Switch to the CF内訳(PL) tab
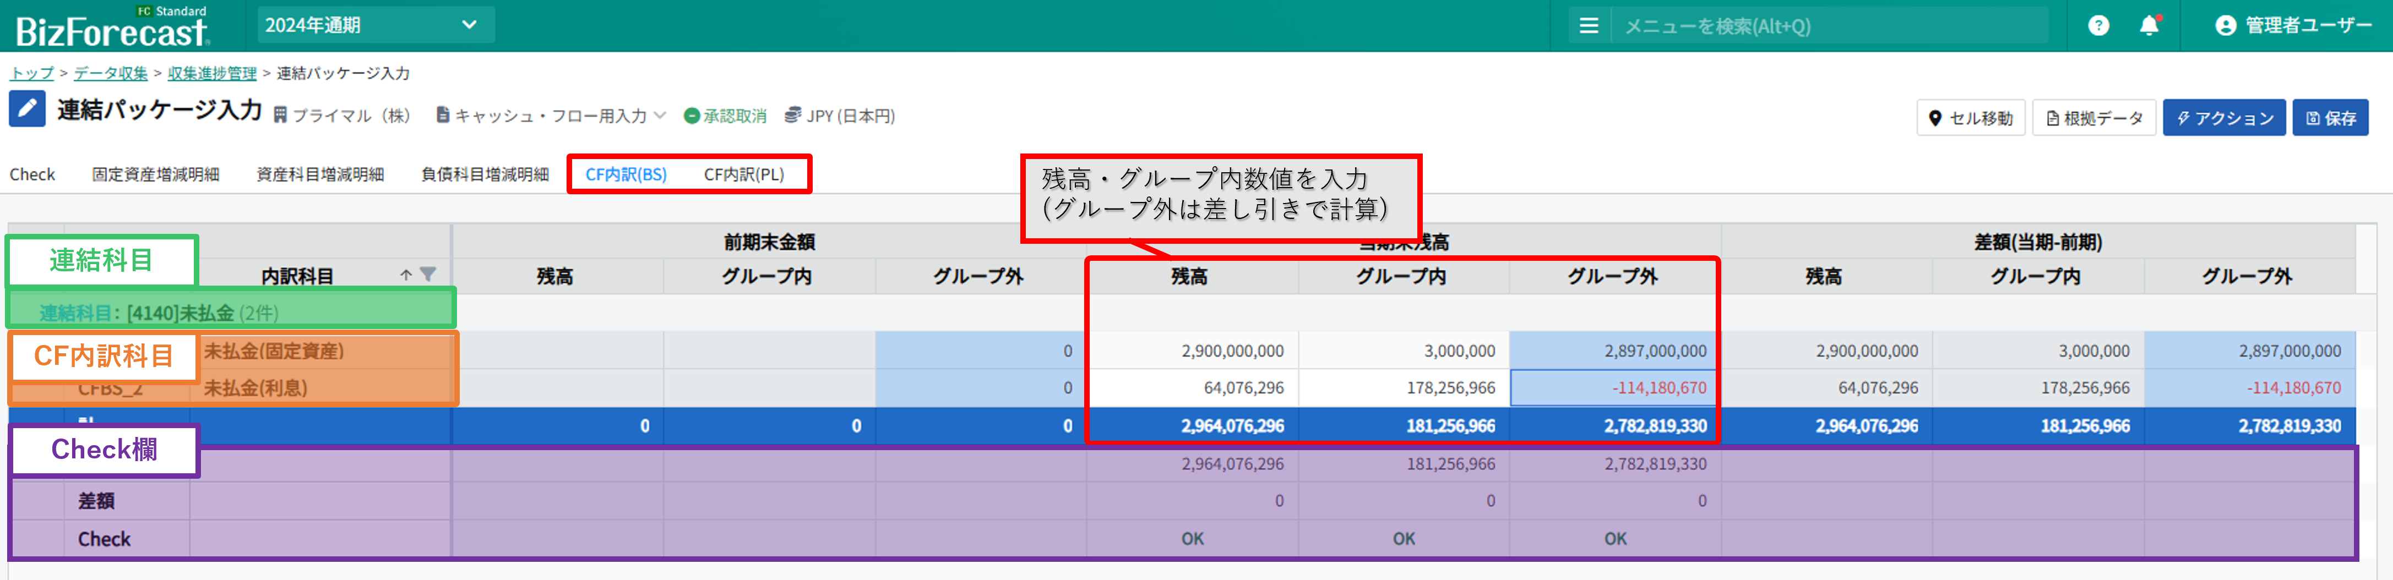The height and width of the screenshot is (580, 2393). coord(743,174)
